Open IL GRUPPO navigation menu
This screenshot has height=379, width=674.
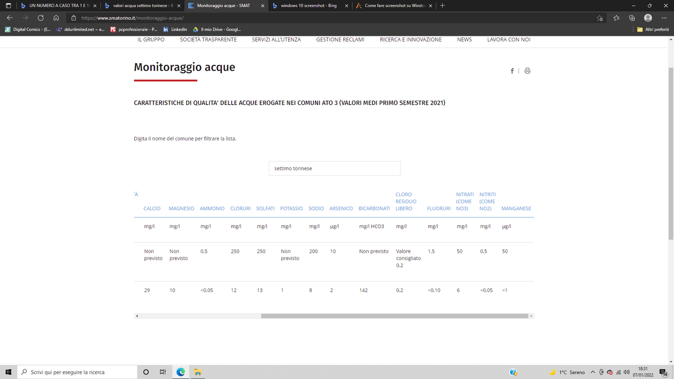point(151,39)
